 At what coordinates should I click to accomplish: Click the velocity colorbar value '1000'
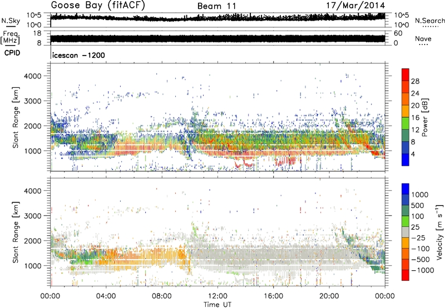click(x=420, y=195)
